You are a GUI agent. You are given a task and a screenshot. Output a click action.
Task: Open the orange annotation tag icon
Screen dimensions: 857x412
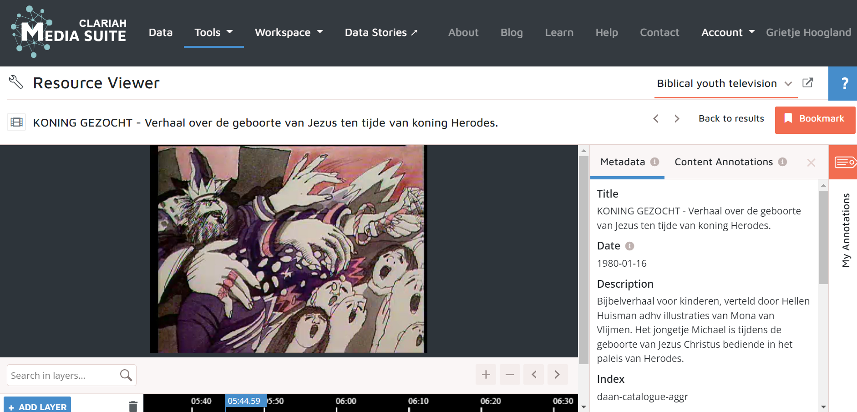click(844, 162)
